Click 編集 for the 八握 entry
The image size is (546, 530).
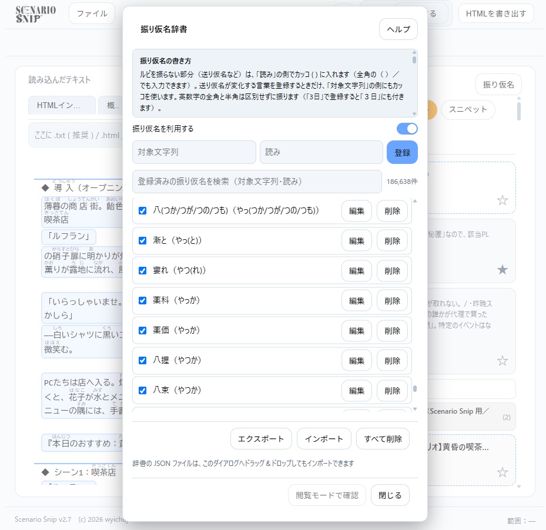point(357,361)
